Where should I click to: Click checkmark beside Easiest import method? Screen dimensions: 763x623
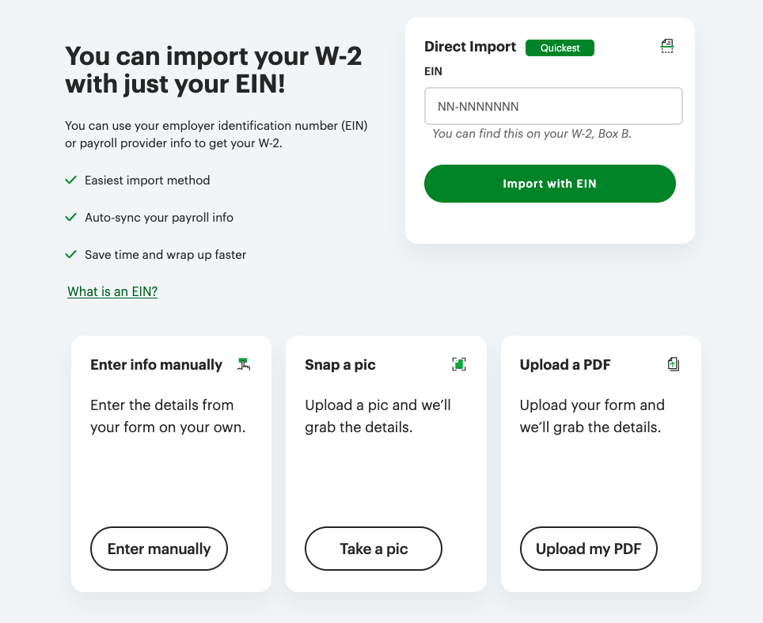click(x=70, y=180)
